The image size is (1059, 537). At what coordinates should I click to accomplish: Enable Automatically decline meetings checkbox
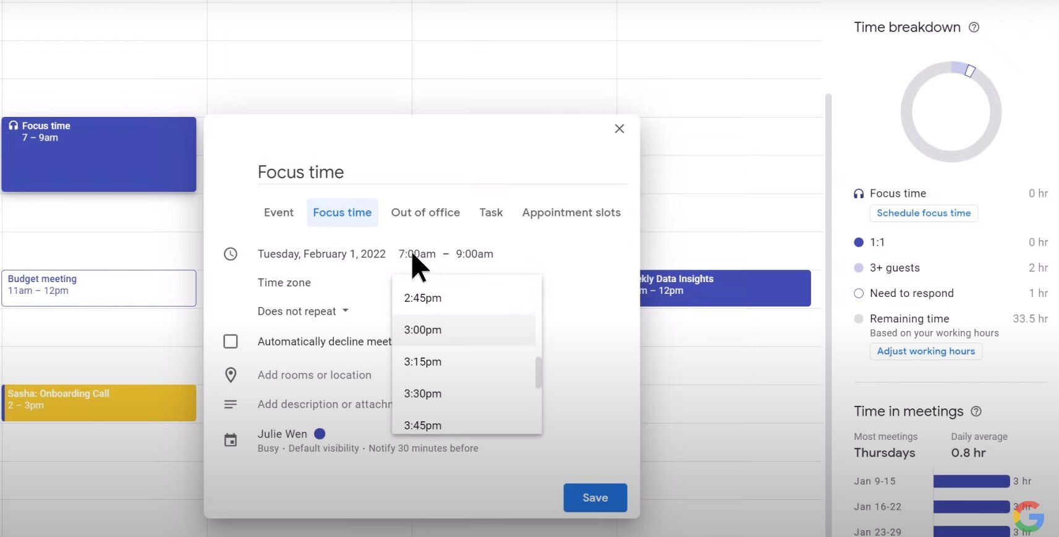(x=231, y=342)
